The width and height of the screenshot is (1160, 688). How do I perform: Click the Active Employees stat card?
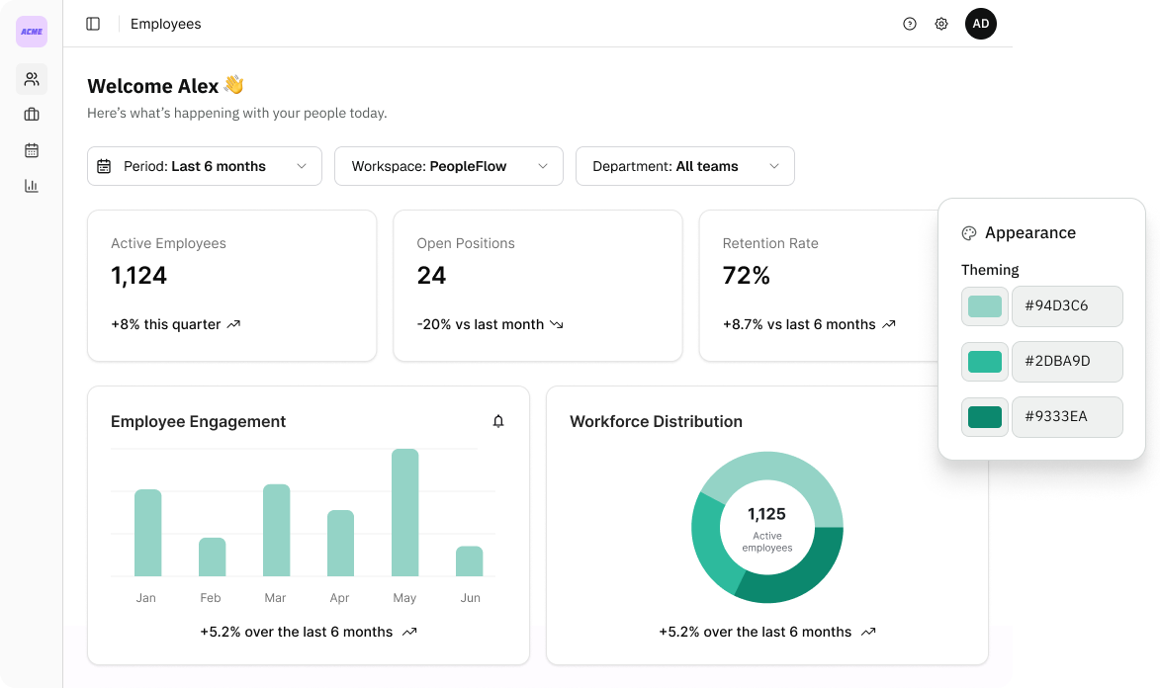[x=232, y=286]
